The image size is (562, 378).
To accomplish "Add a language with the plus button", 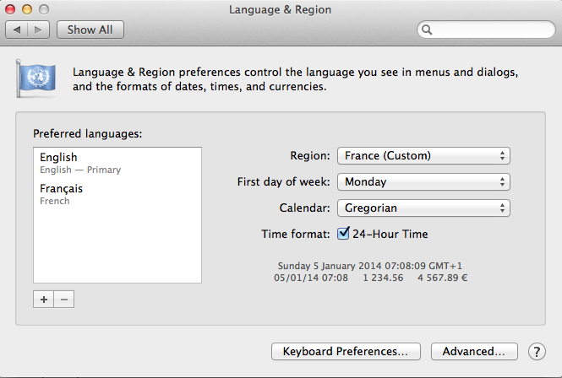I will click(44, 300).
